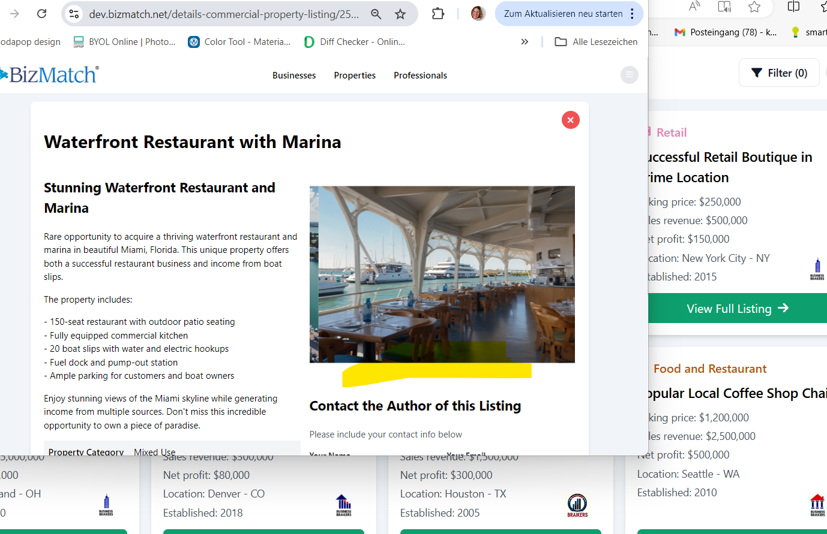Open site information icon beside URL

coord(74,14)
